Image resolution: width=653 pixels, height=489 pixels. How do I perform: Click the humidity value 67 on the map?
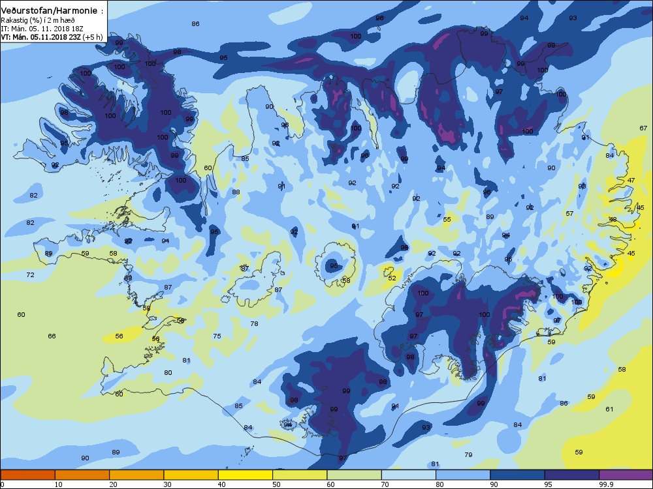[643, 128]
